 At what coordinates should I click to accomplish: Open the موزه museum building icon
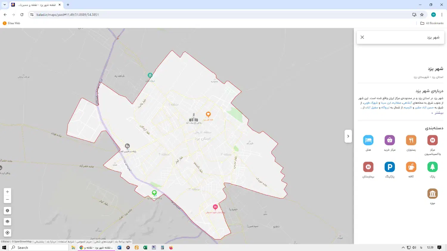[432, 194]
